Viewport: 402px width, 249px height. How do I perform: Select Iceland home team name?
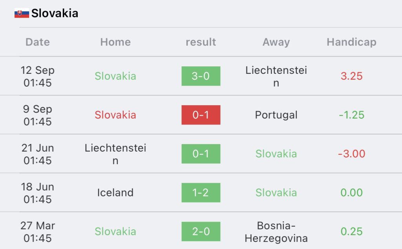[x=115, y=192]
